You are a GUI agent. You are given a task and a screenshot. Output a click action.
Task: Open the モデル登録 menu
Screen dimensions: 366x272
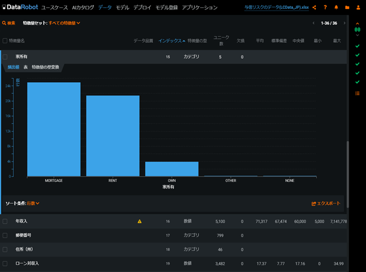pos(167,7)
